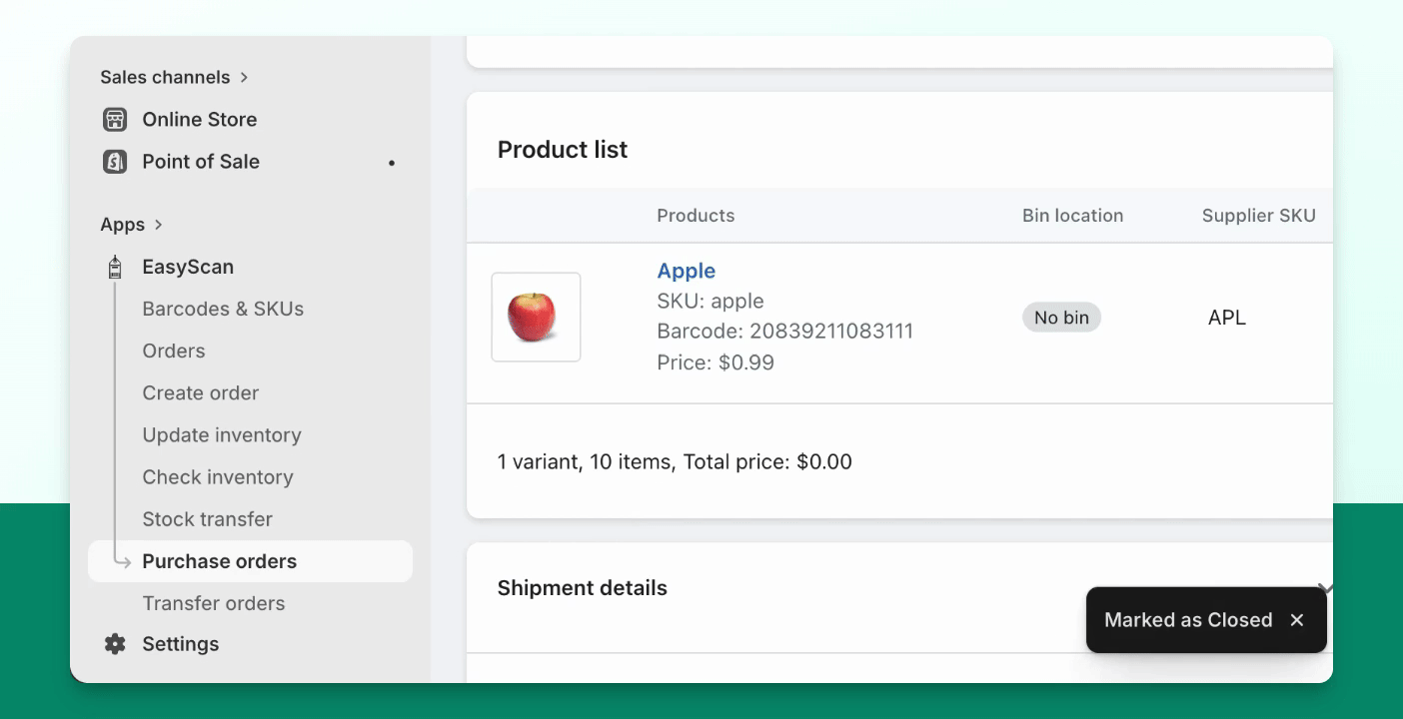Dismiss the Marked as Closed toast
The image size is (1403, 719).
[1297, 620]
